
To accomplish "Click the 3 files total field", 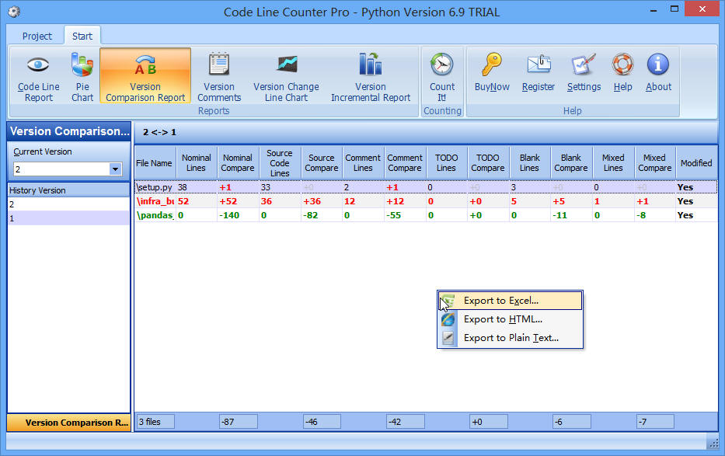I will click(156, 422).
